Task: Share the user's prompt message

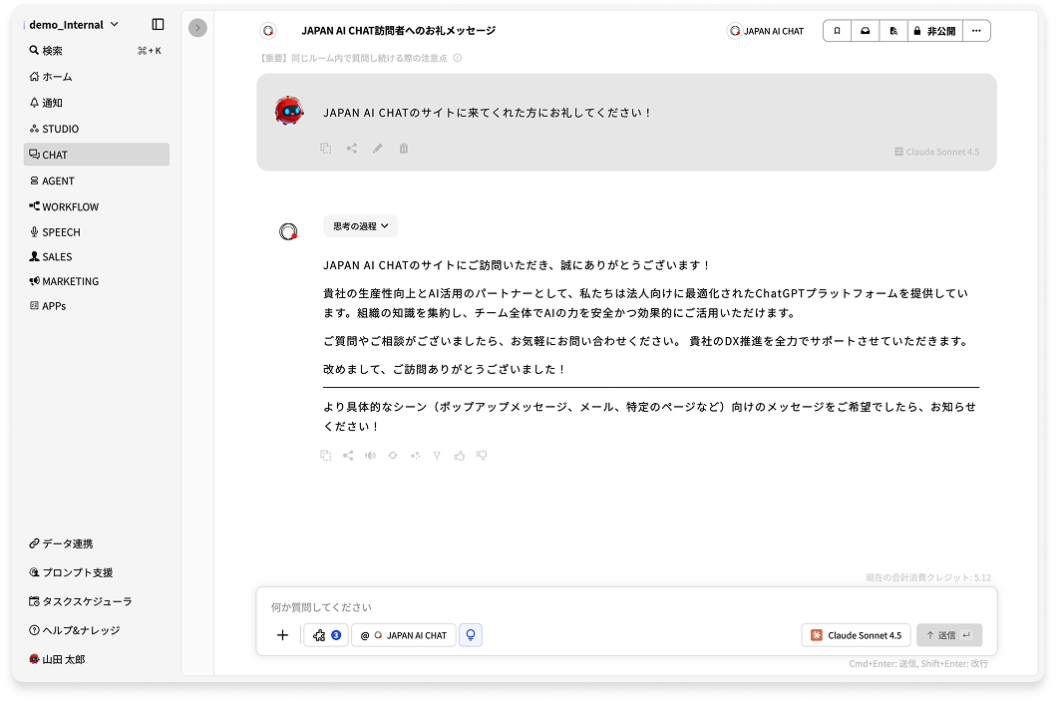Action: click(x=352, y=149)
